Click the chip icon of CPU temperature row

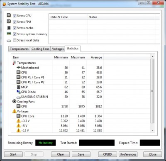(18, 72)
